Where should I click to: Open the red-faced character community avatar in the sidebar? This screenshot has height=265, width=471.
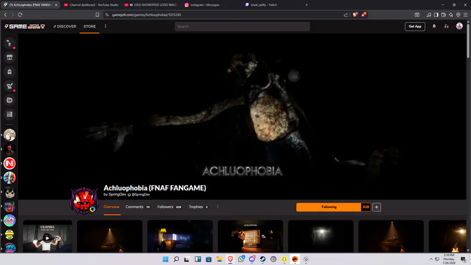point(9,149)
